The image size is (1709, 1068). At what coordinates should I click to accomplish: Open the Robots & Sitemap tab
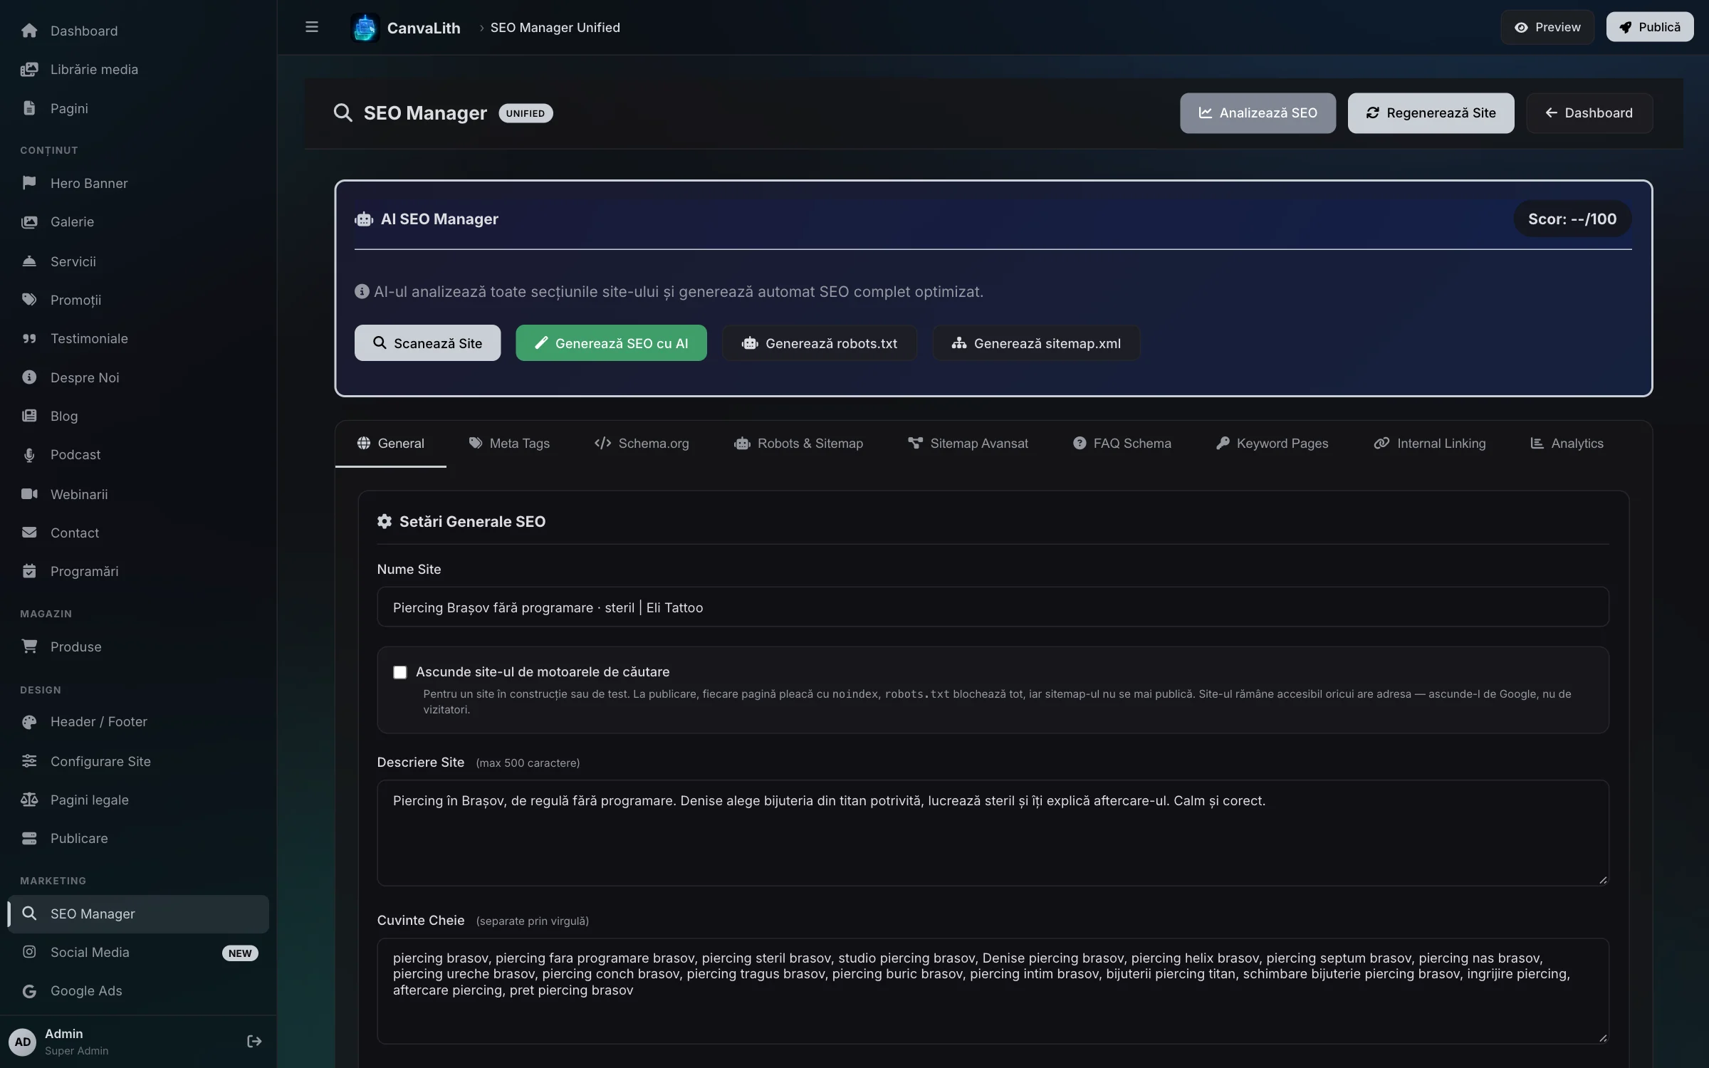tap(798, 443)
